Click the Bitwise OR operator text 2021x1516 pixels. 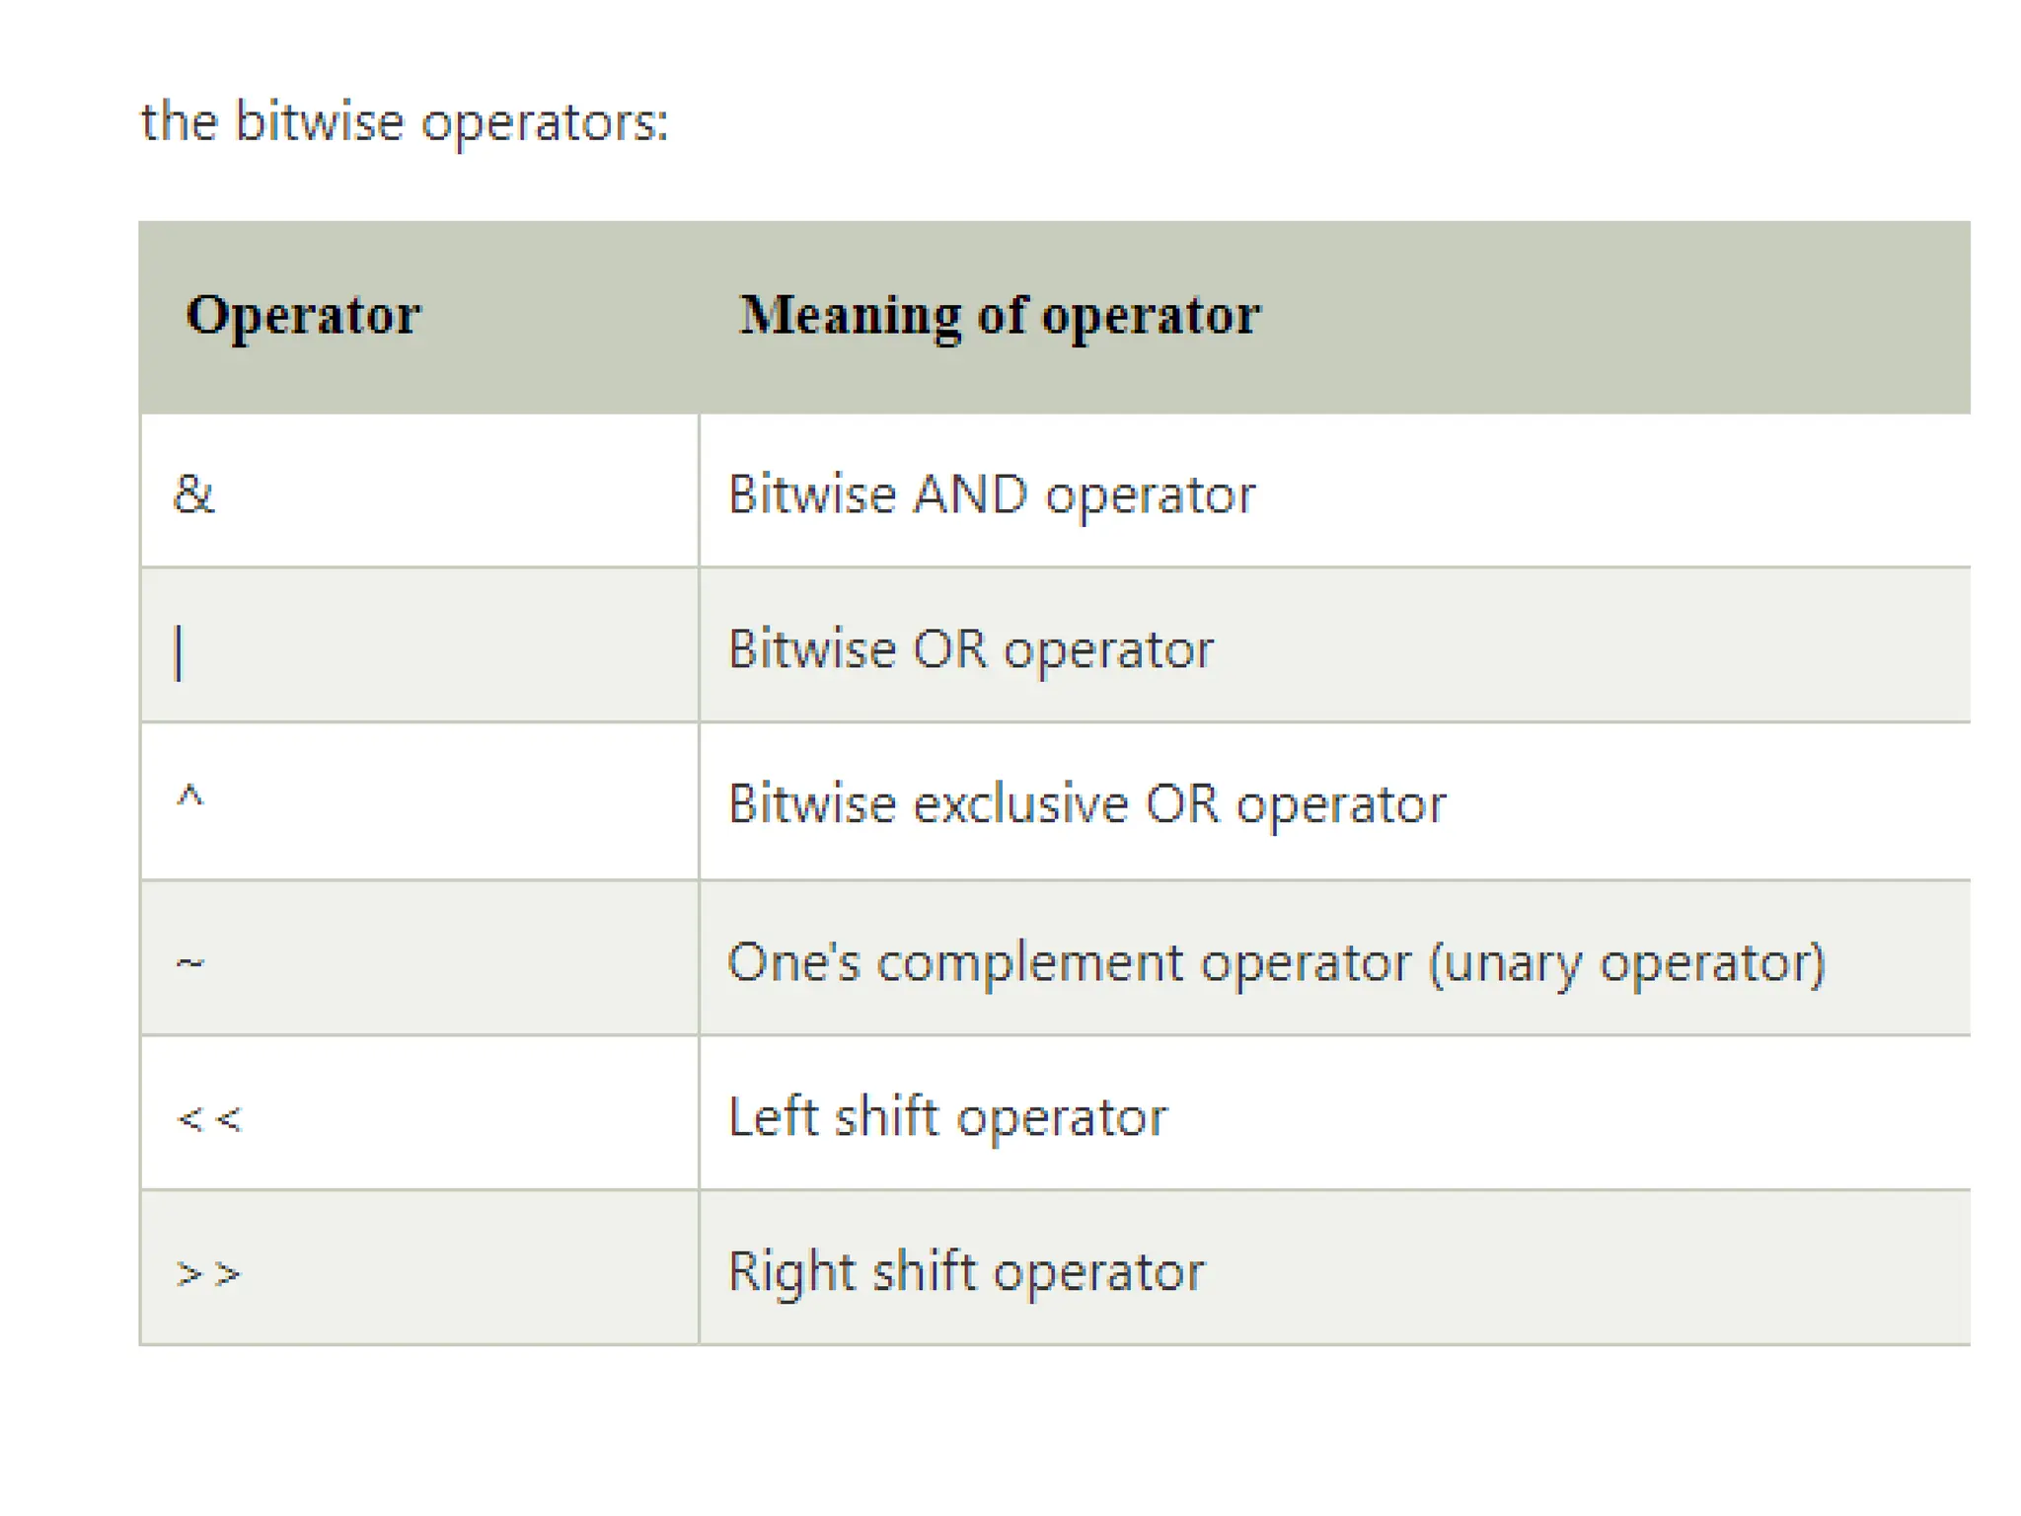pyautogui.click(x=971, y=649)
